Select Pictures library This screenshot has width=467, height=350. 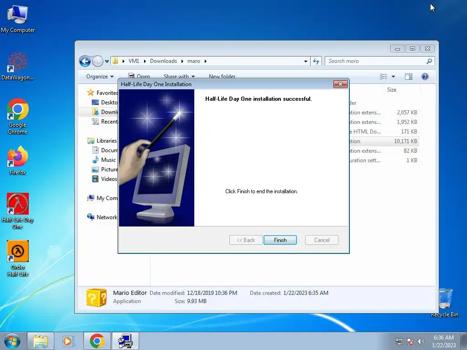tap(104, 170)
